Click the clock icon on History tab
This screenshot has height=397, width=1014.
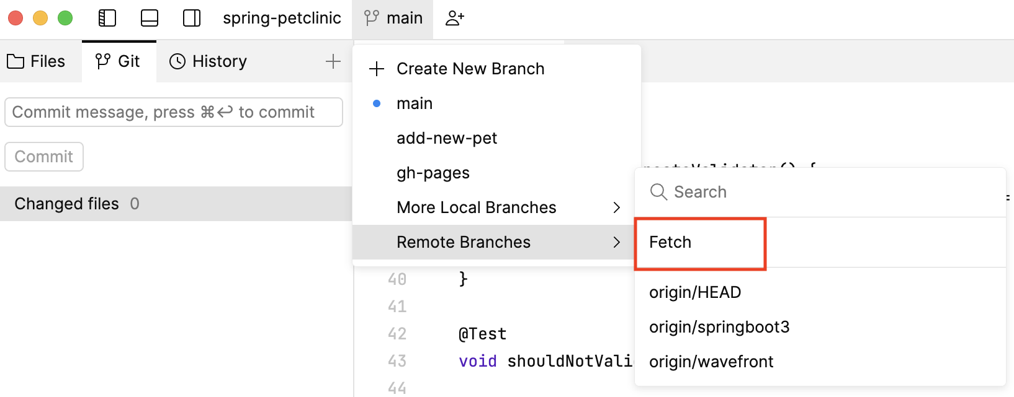point(177,61)
